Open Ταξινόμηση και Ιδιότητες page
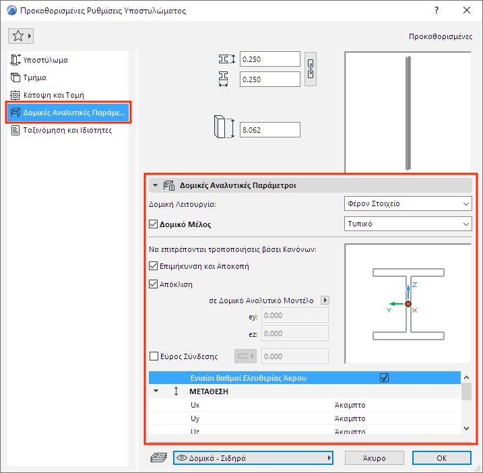Screen dimensions: 483x473 coord(67,130)
